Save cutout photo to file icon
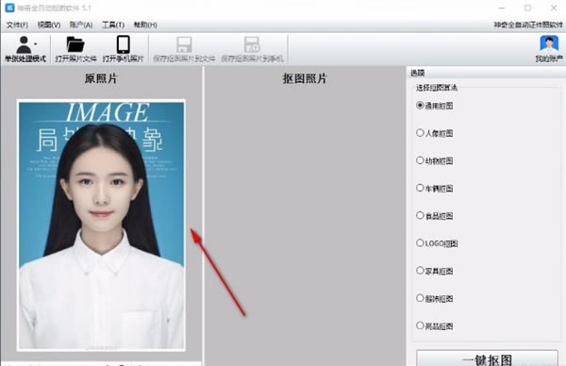Viewport: 566px width, 366px height. coord(184,44)
